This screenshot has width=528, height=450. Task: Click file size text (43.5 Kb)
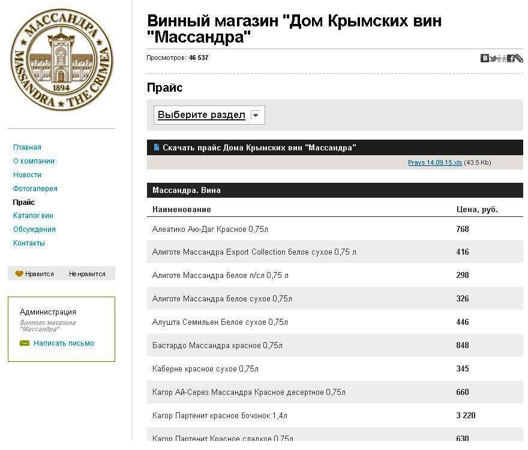point(478,162)
